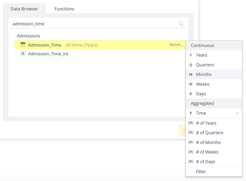Select Months from continuous options
Screen dimensions: 246x181
pos(204,74)
